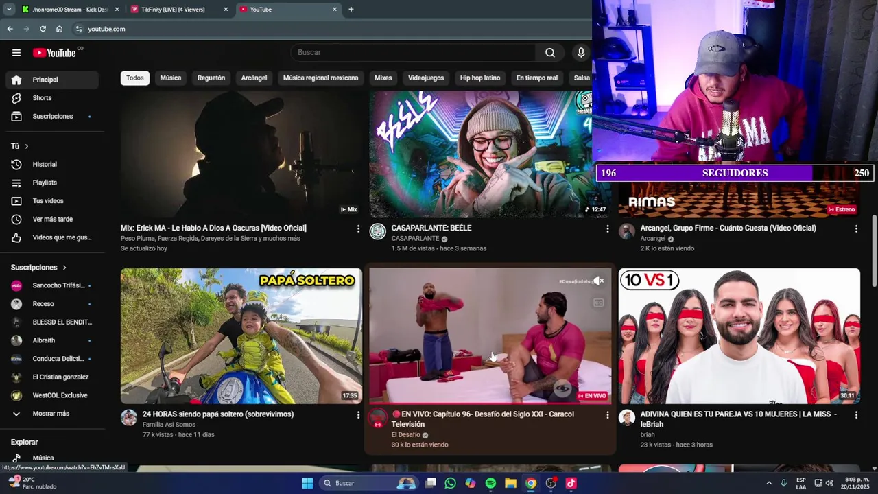The height and width of the screenshot is (494, 878).
Task: Select the Reguetón filter chip
Action: point(211,78)
